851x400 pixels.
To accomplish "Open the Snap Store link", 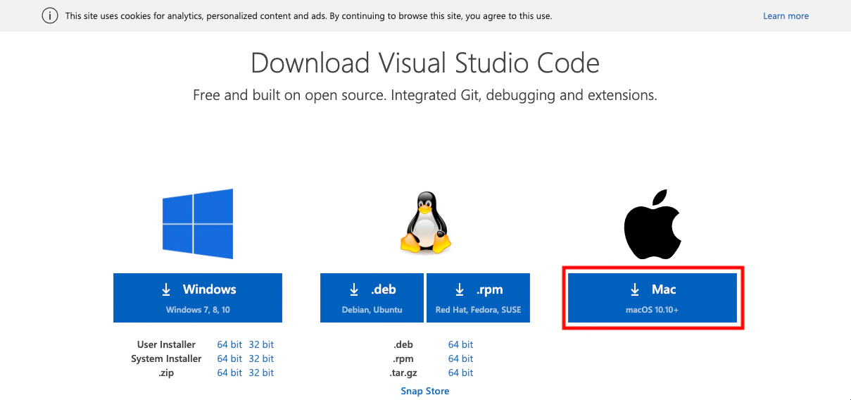I will [x=425, y=391].
